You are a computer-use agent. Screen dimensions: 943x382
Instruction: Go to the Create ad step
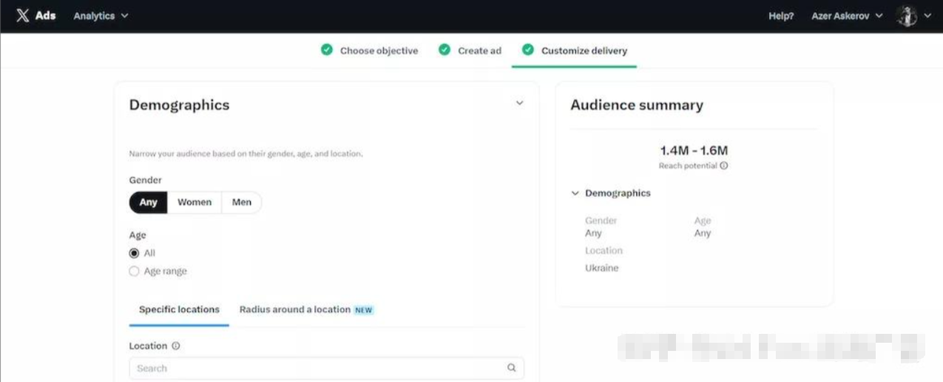tap(479, 50)
